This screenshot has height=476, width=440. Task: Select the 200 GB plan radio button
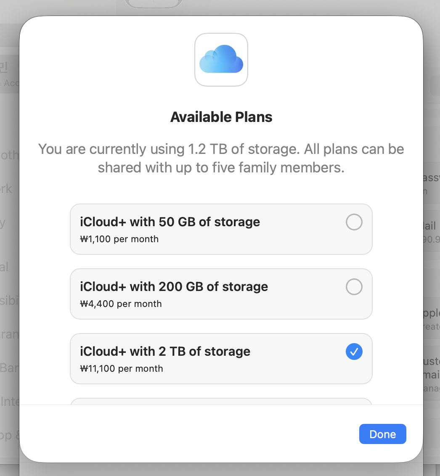point(354,287)
